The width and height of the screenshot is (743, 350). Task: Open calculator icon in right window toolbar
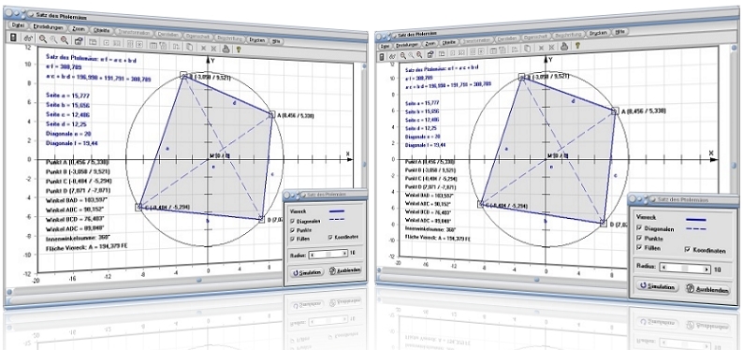(x=382, y=56)
